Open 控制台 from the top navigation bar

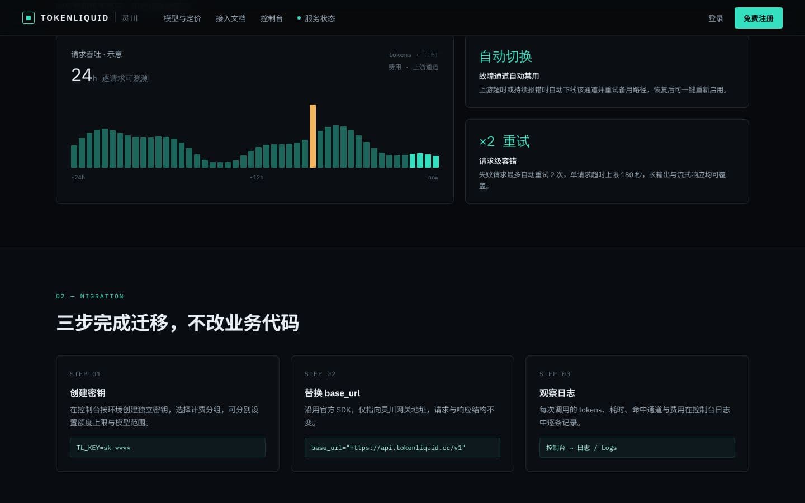point(272,18)
